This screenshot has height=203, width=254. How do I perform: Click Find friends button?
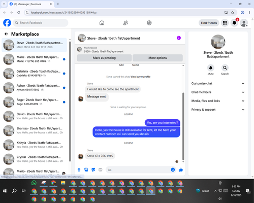tap(209, 23)
